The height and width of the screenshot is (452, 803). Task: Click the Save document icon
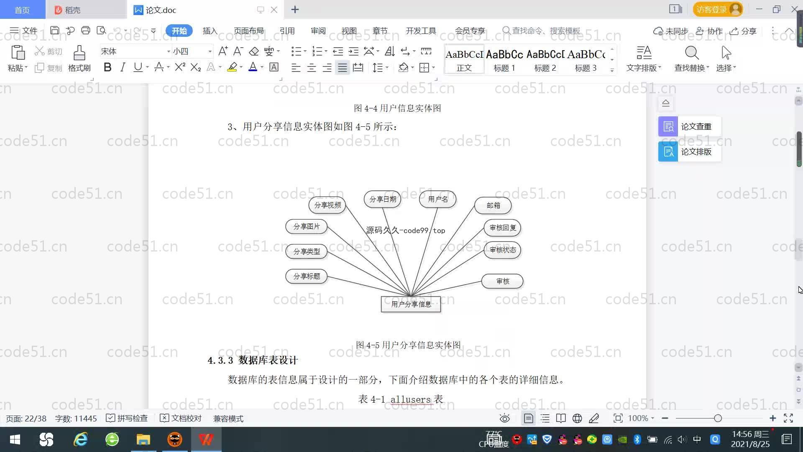coord(54,31)
